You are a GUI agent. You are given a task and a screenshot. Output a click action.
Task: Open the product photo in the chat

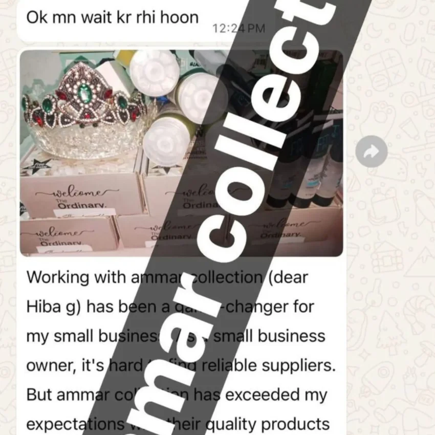182,153
